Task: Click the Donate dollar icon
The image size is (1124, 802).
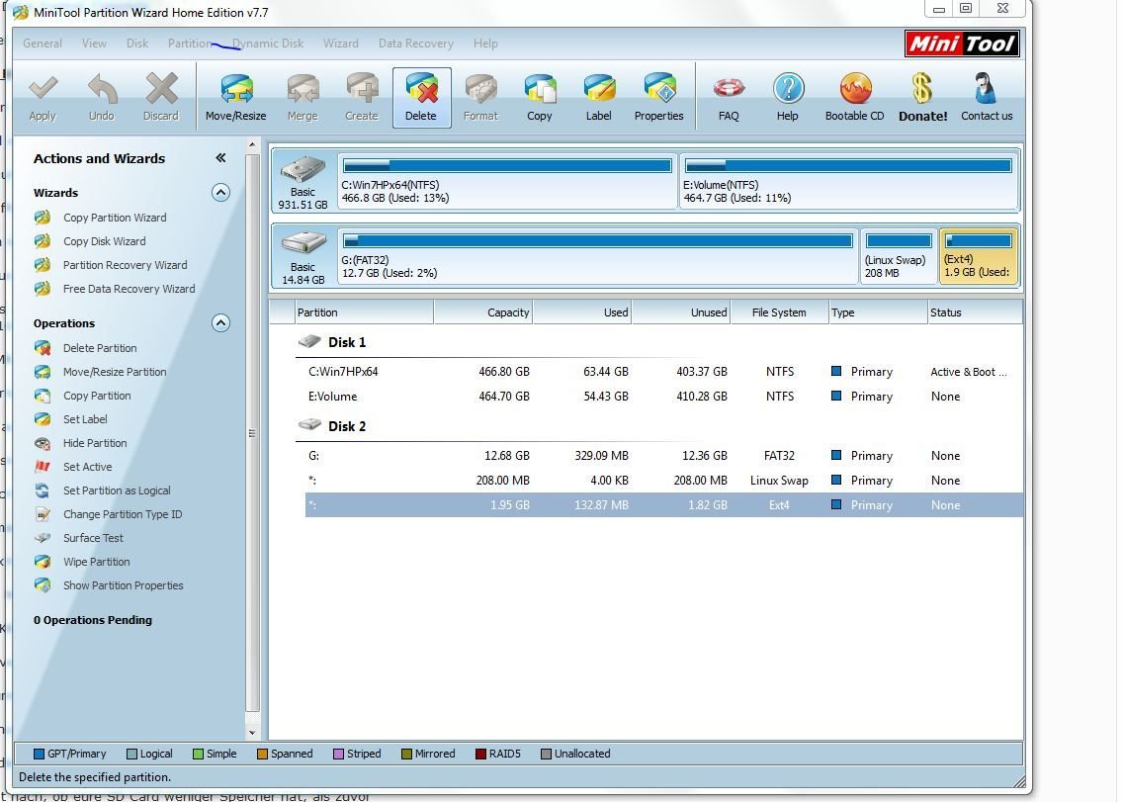Action: 923,98
